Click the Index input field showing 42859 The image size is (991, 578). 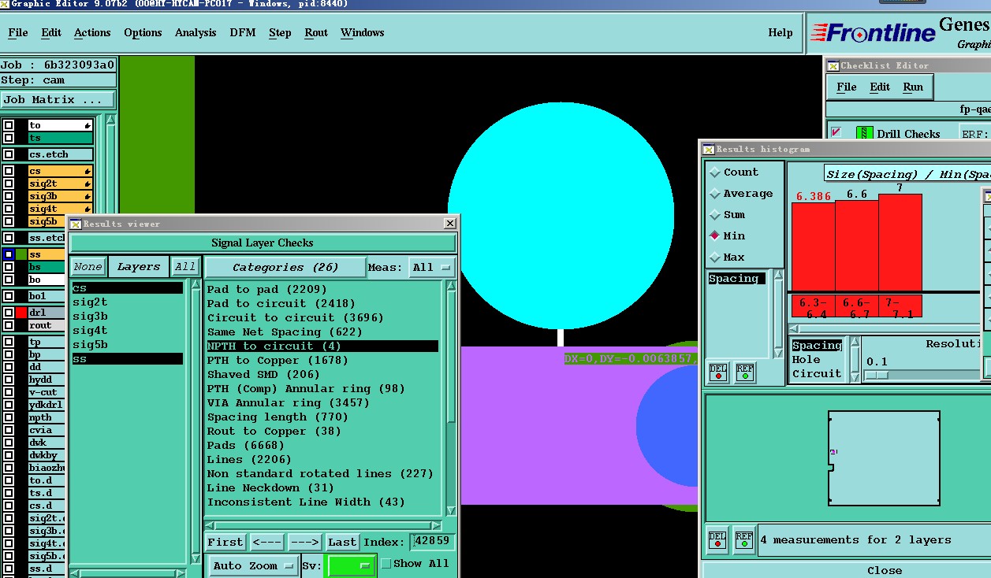pos(432,541)
